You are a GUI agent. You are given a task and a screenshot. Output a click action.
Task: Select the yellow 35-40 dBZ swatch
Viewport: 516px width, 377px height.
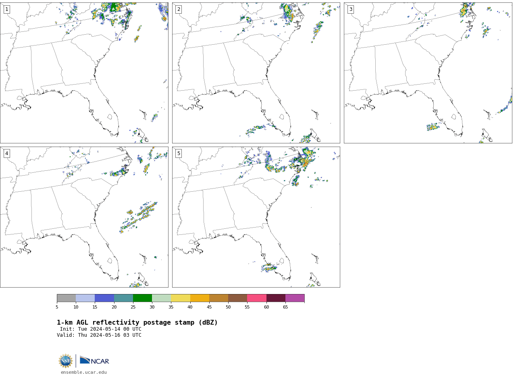point(181,298)
